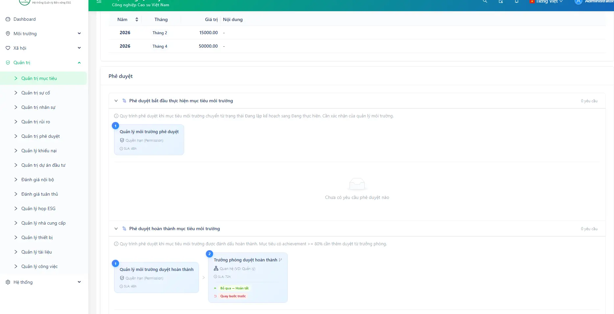Click shield icon in 'Quản lý môi trường phê duyệt' card

122,140
